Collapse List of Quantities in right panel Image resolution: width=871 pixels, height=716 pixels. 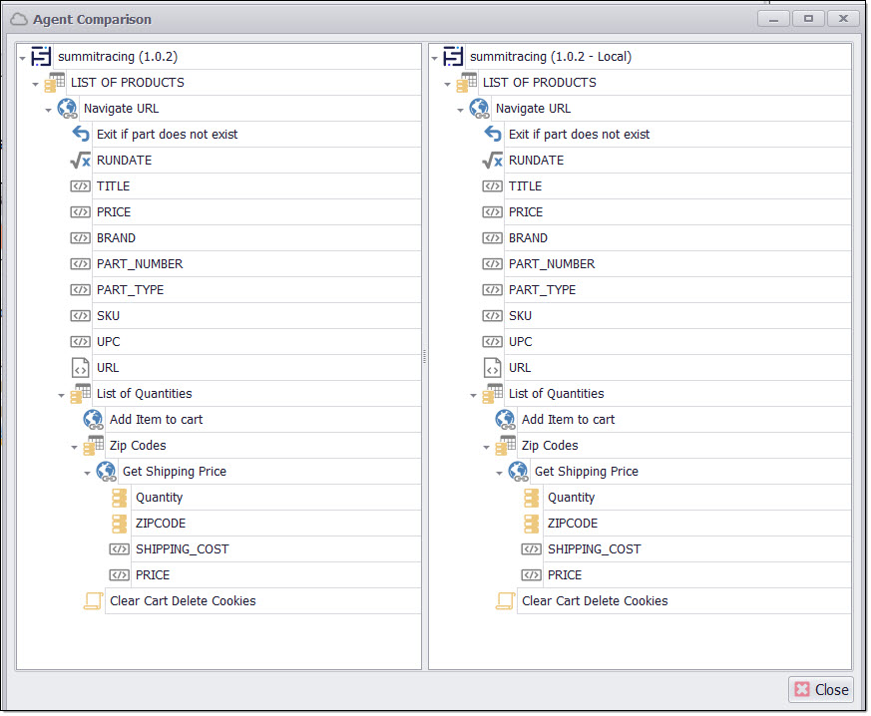pyautogui.click(x=474, y=395)
